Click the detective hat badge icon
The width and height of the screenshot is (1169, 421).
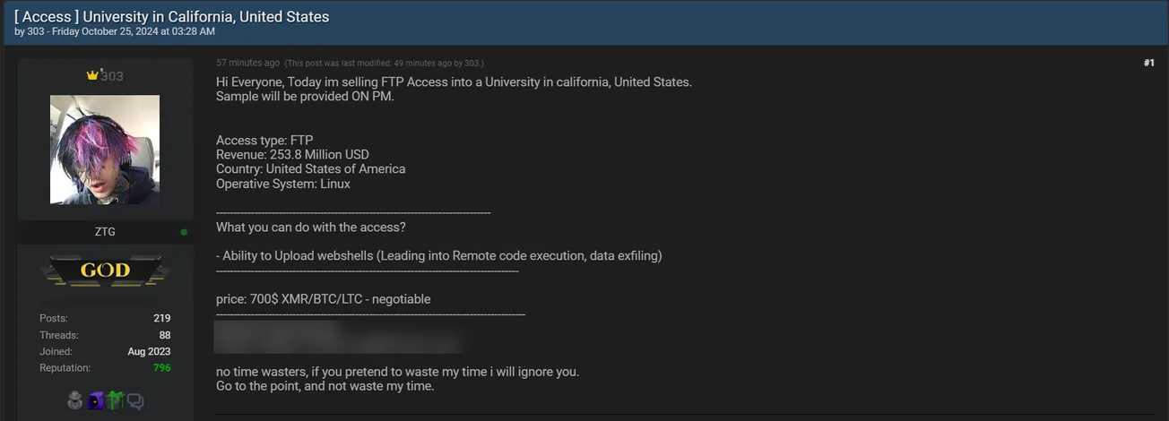click(x=75, y=401)
